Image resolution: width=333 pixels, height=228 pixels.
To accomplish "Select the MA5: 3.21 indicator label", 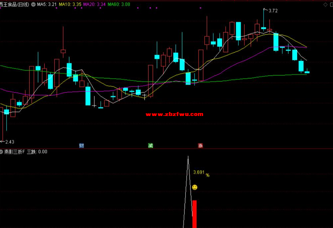I will click(x=47, y=4).
